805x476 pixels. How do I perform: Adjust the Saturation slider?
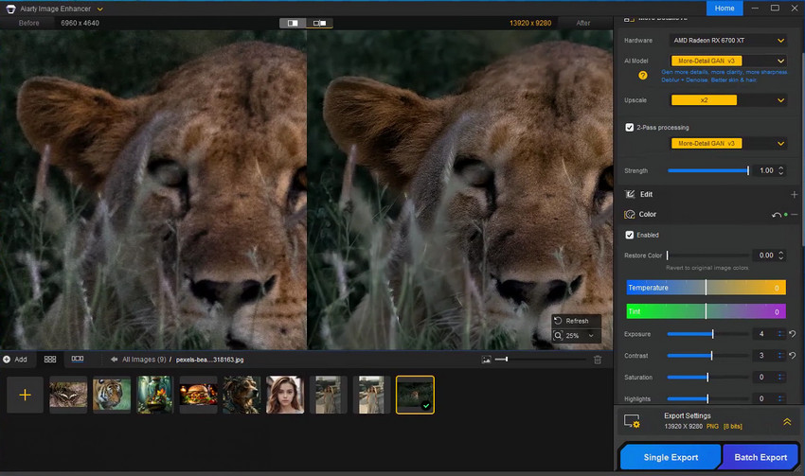point(707,377)
